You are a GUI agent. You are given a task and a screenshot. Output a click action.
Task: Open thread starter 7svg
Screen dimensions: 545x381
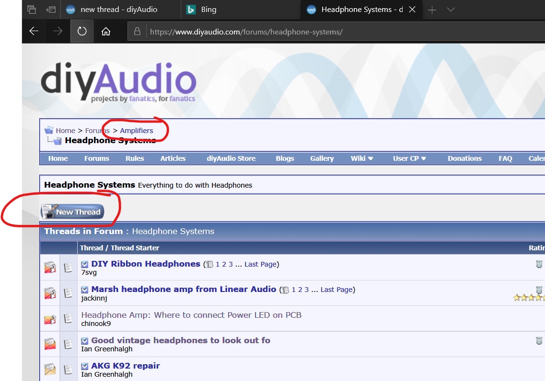click(89, 272)
